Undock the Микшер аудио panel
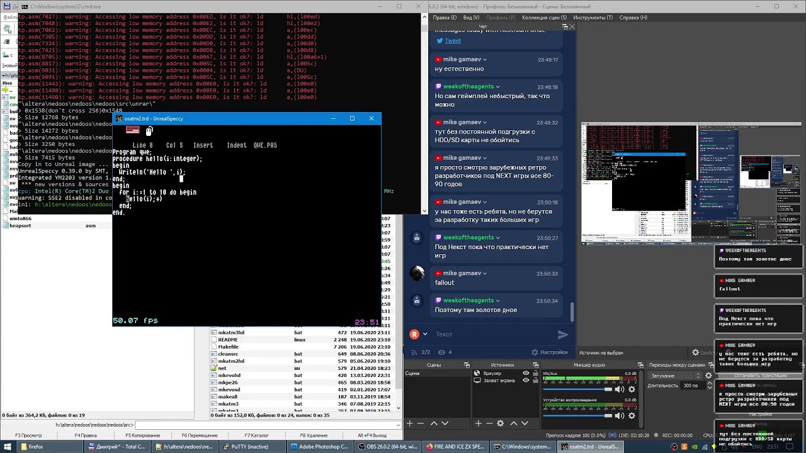The image size is (806, 453). point(640,365)
